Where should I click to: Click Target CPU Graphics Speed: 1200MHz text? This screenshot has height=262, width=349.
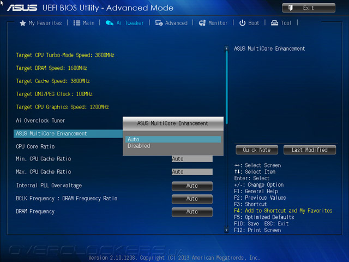point(63,107)
